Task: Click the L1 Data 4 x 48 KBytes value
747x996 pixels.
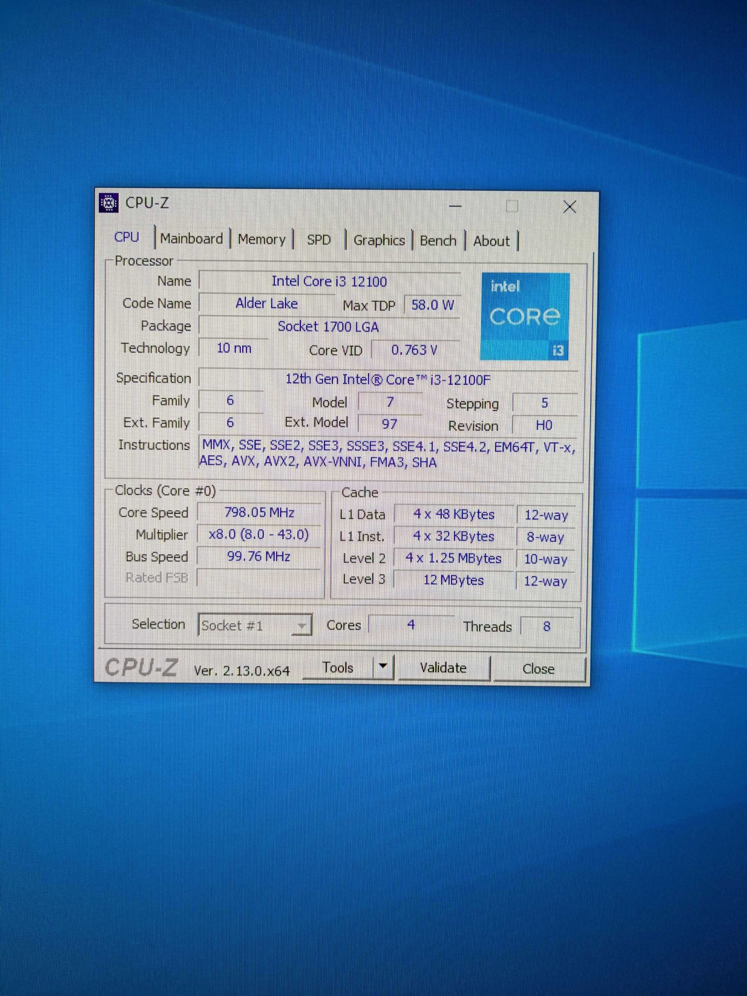Action: (454, 514)
